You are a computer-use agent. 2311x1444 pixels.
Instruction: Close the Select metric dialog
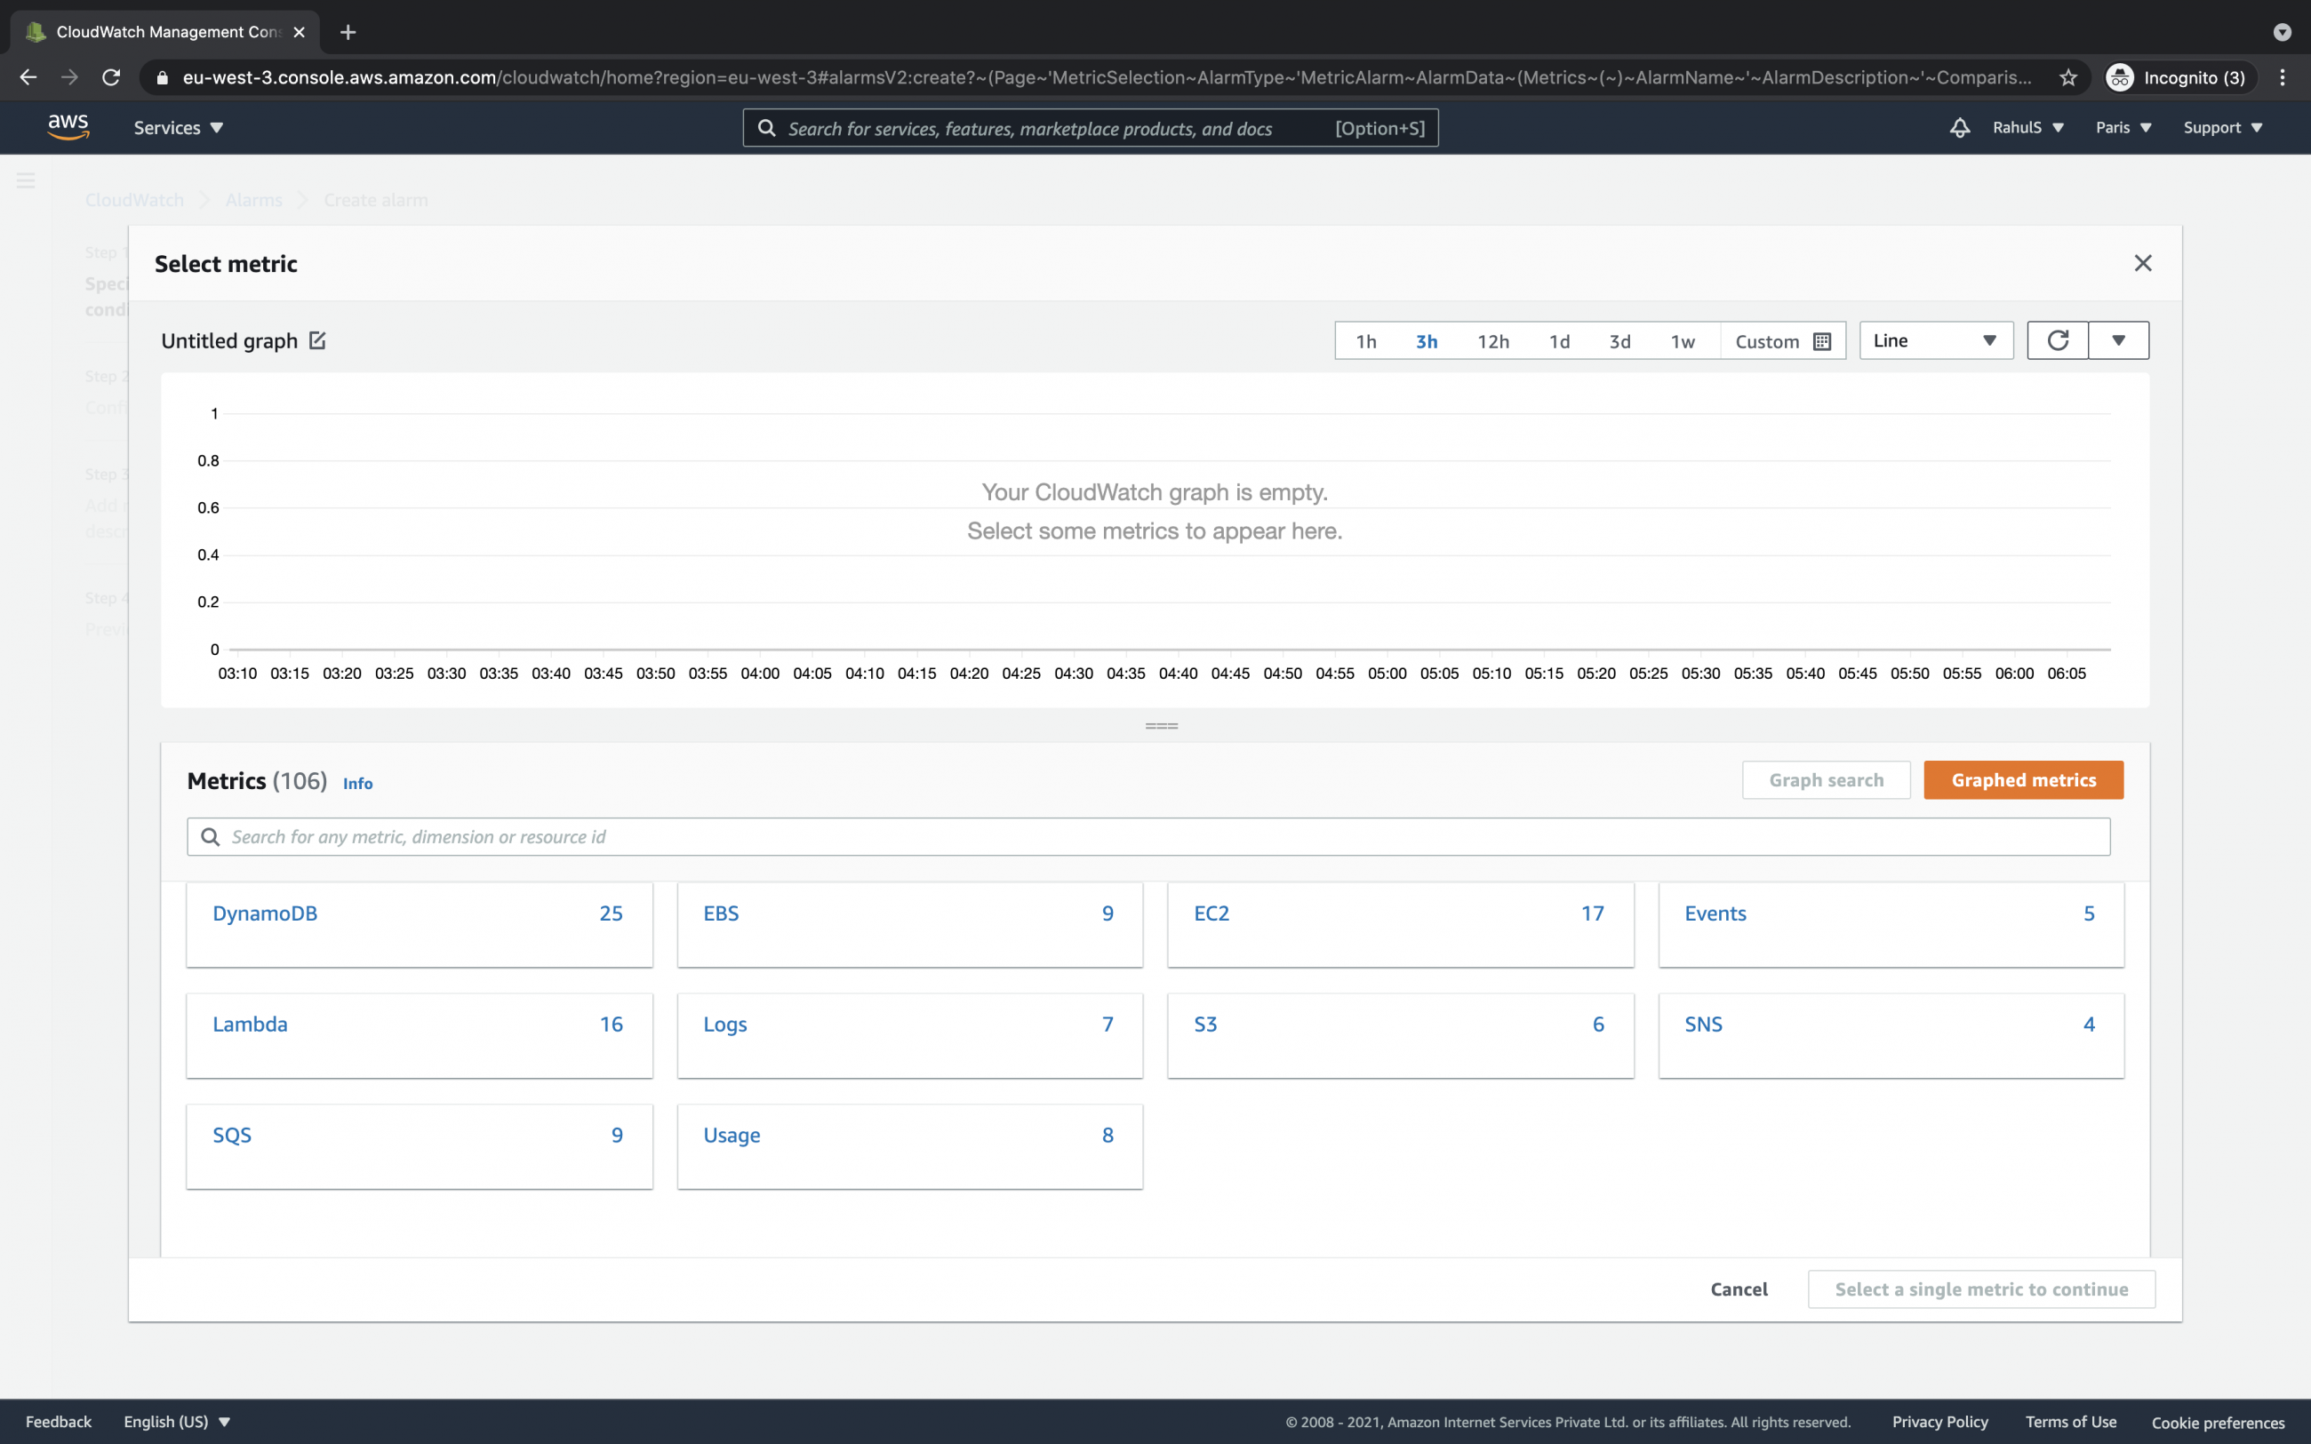2143,264
